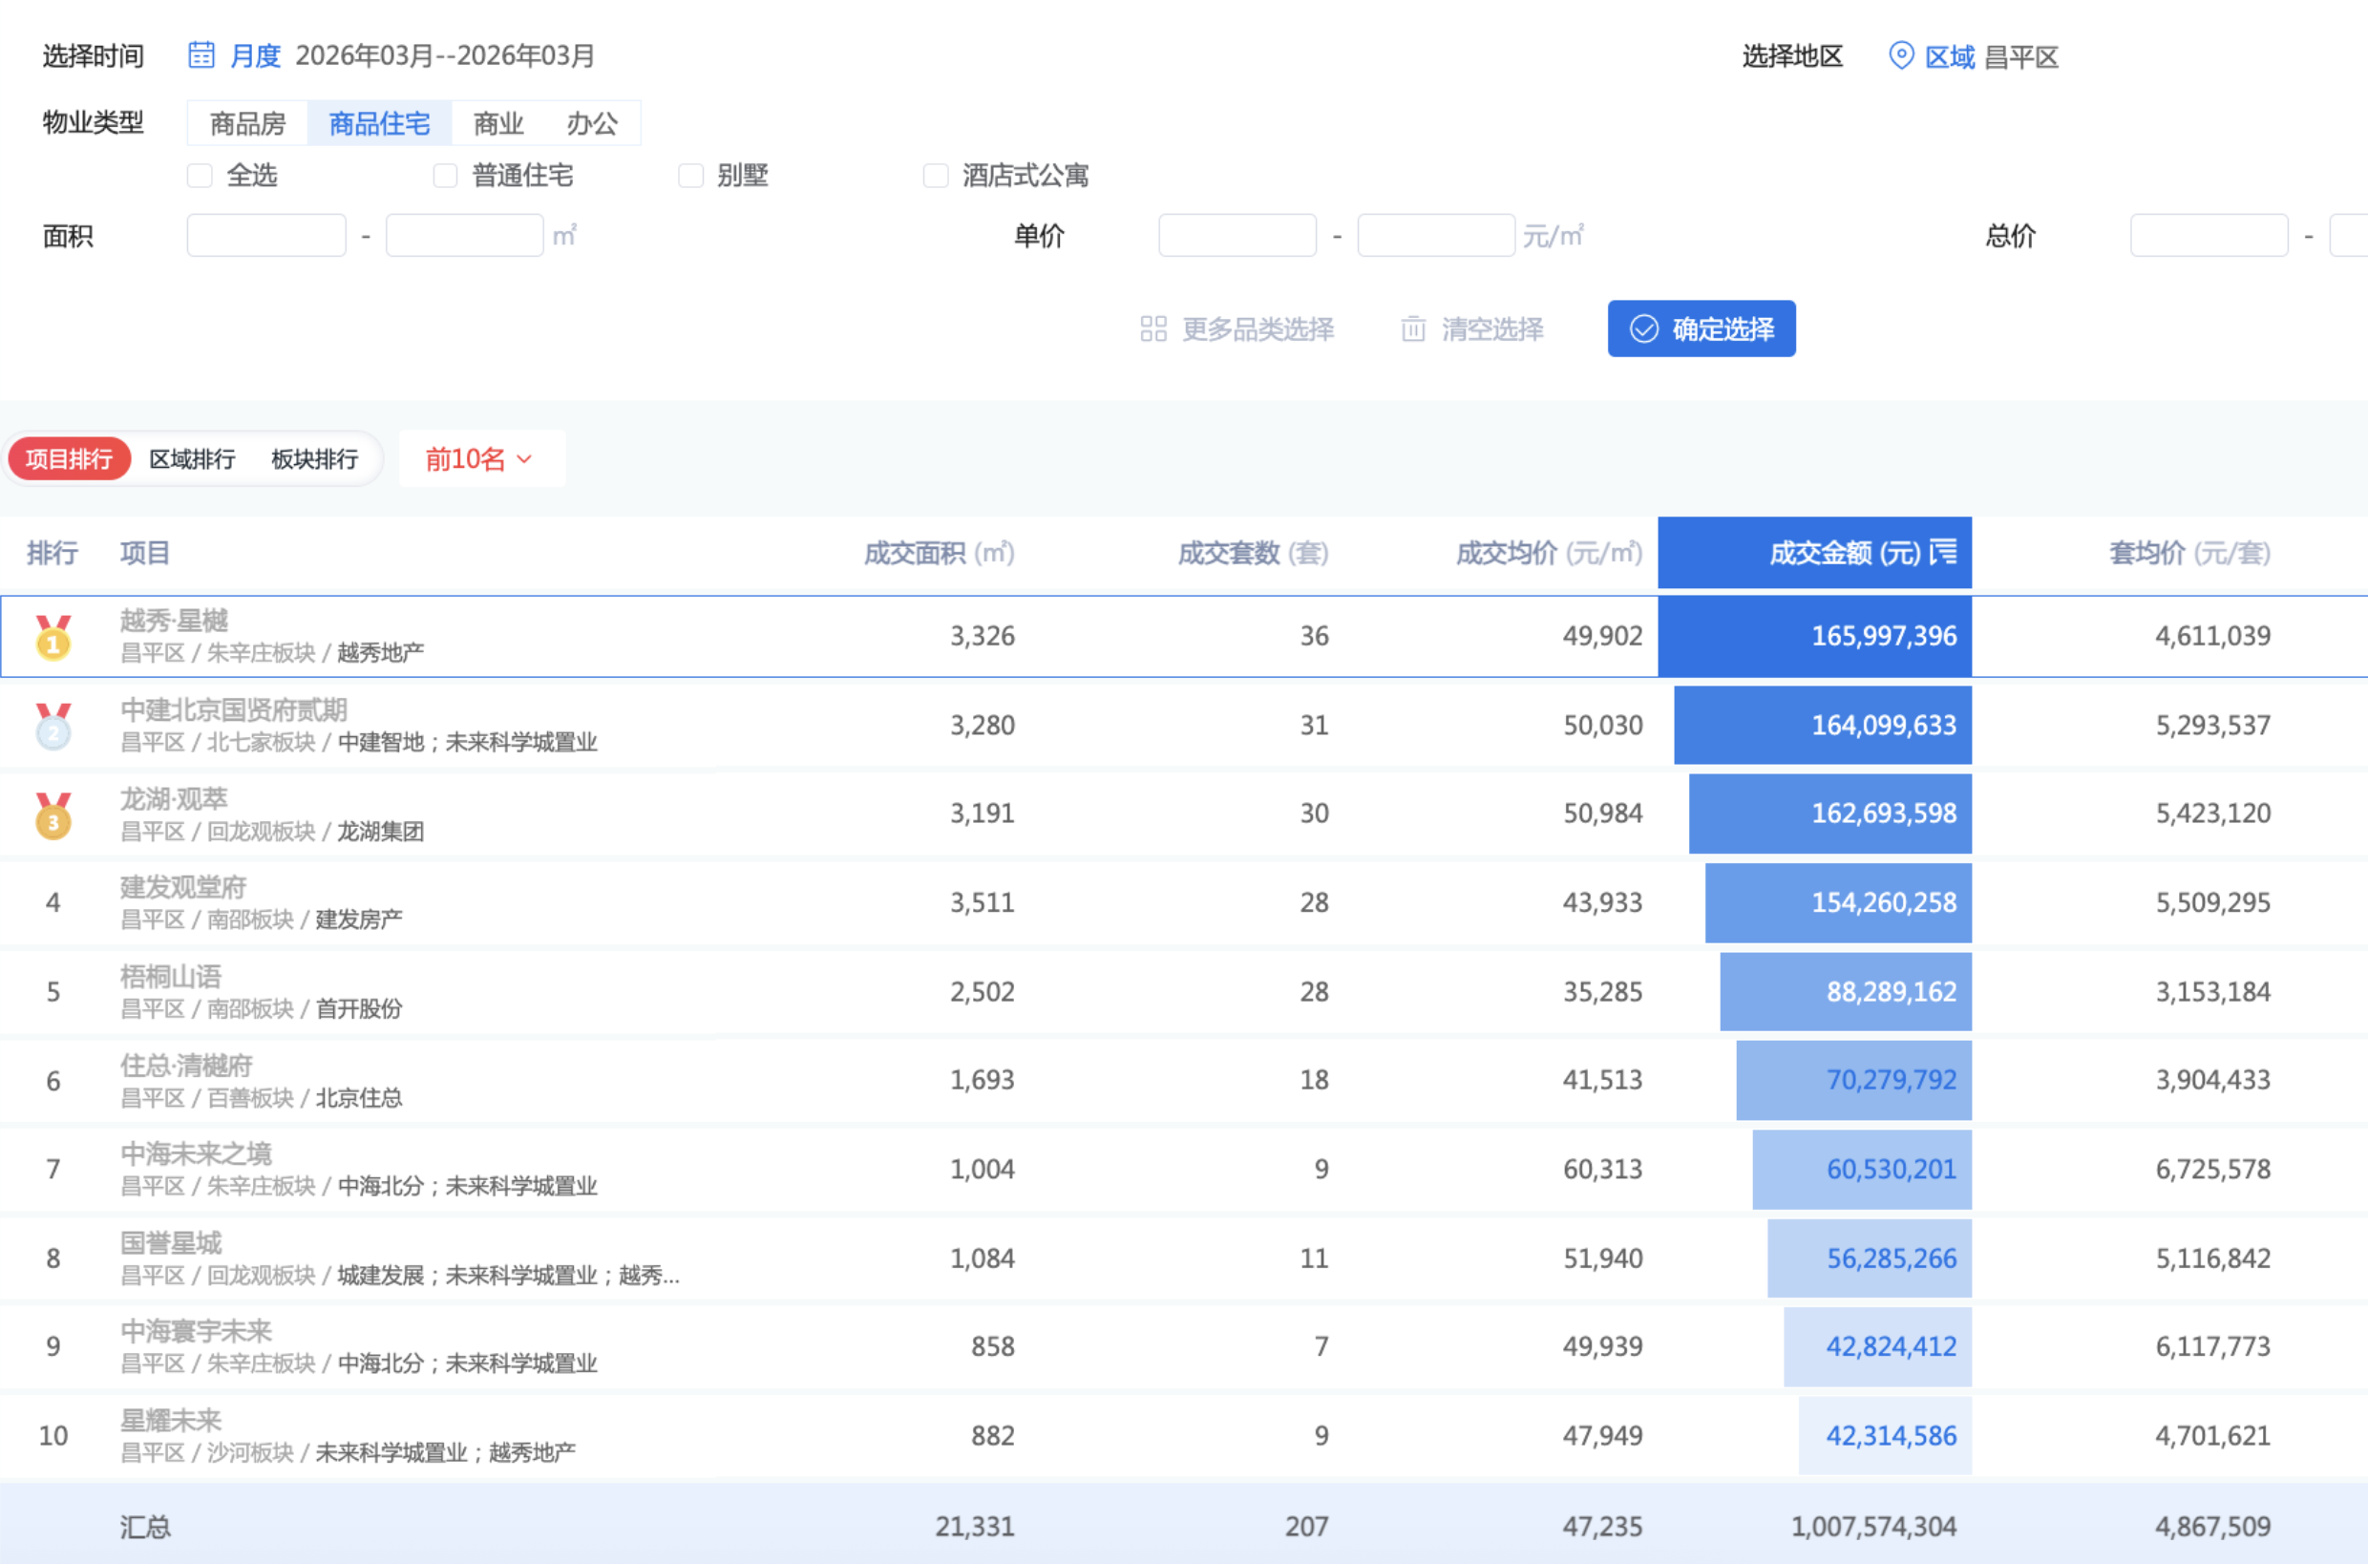The width and height of the screenshot is (2368, 1564).
Task: Click the location pin icon beside 区域
Action: (x=1901, y=55)
